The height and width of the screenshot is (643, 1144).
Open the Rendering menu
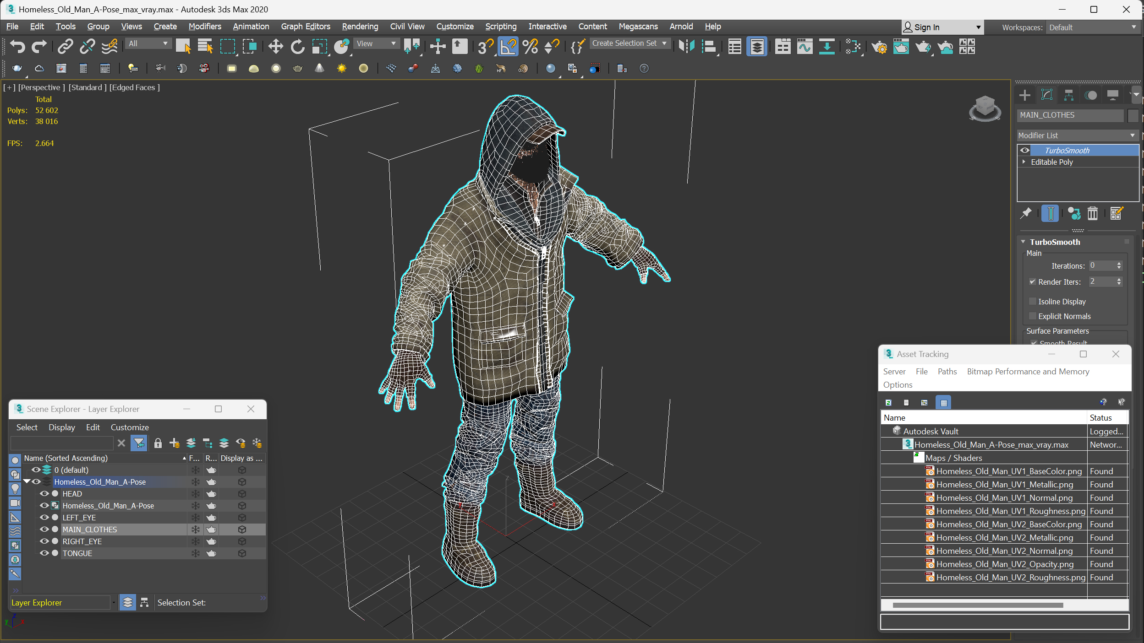tap(360, 27)
